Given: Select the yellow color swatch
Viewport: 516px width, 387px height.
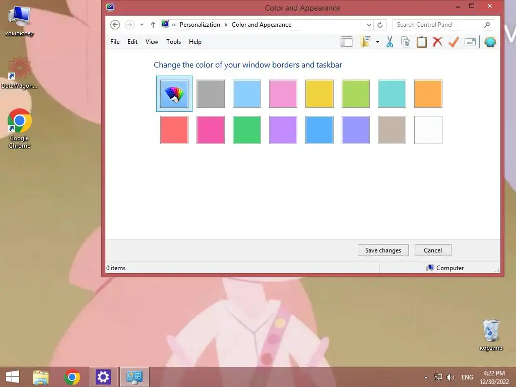Looking at the screenshot, I should pos(319,94).
